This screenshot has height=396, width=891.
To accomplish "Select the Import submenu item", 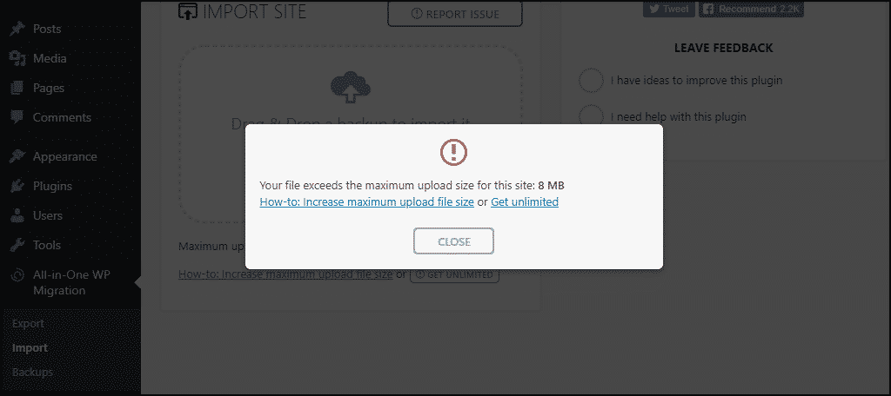I will [x=30, y=347].
